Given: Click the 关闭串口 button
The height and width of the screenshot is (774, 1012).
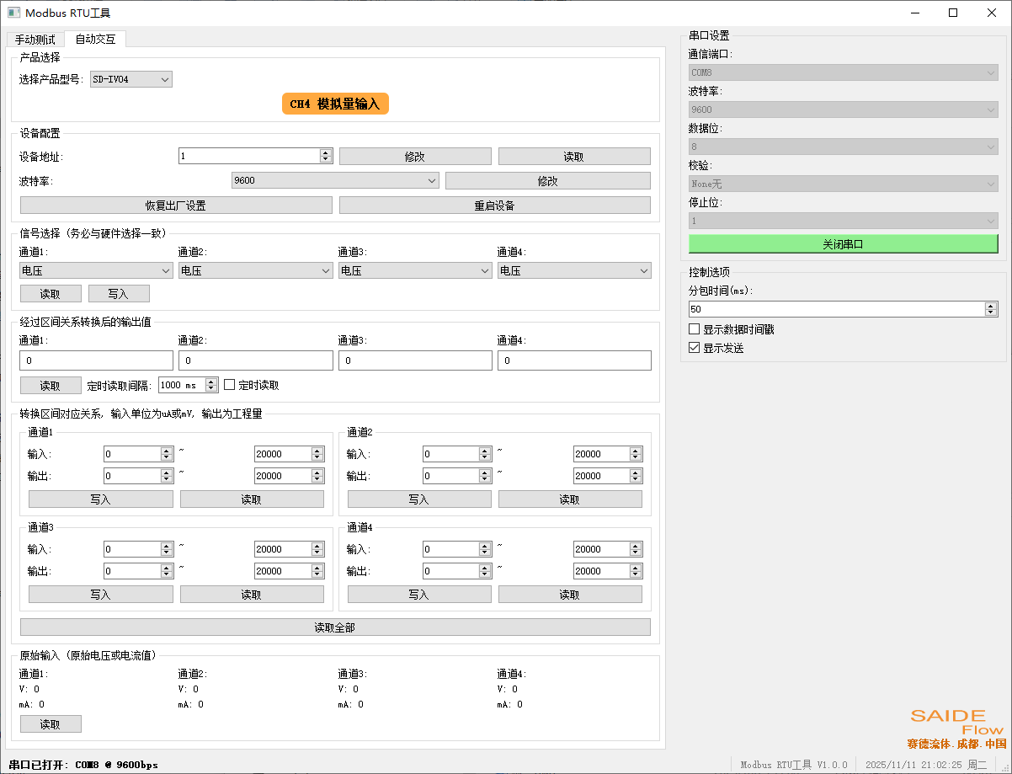Looking at the screenshot, I should [x=843, y=243].
